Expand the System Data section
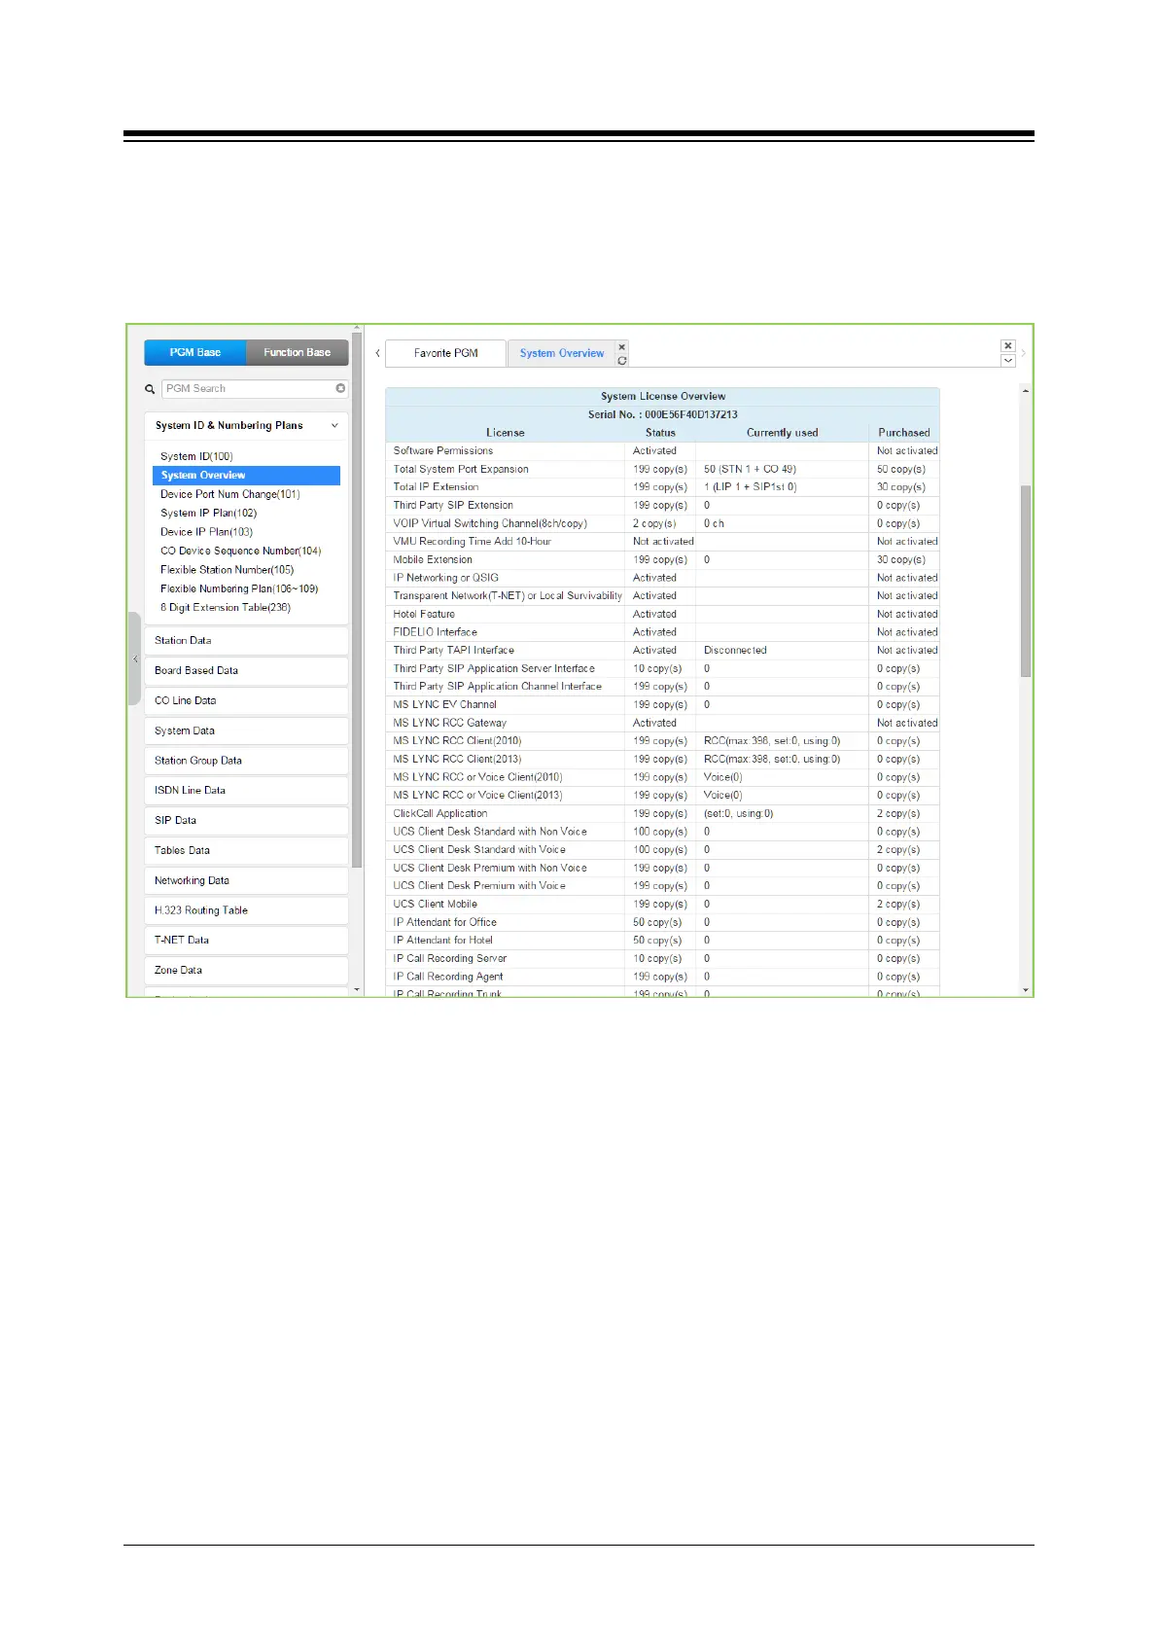 (x=246, y=730)
